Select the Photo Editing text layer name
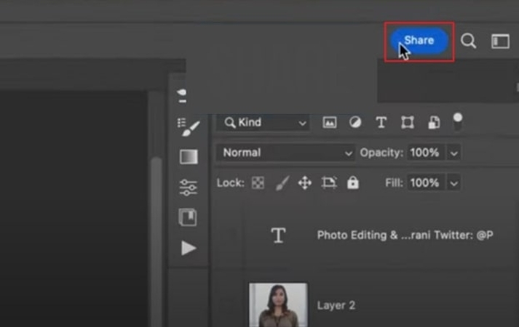This screenshot has width=519, height=327. [x=405, y=235]
